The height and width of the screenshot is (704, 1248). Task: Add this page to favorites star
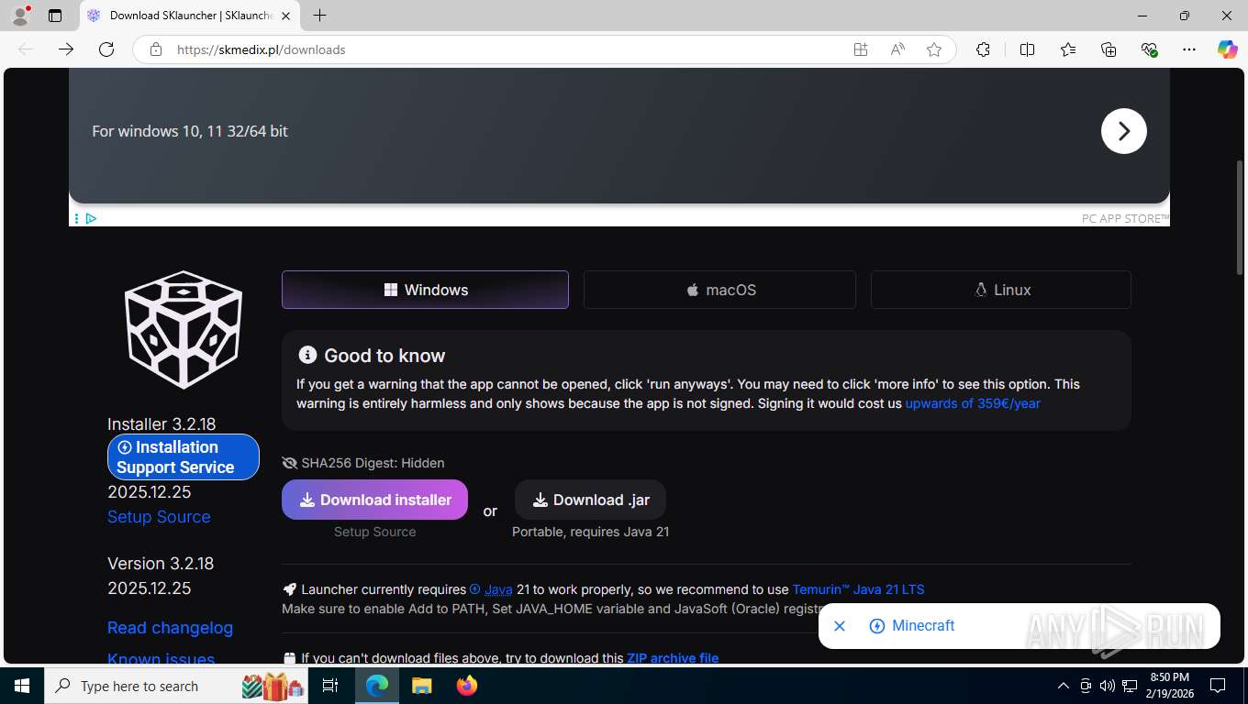tap(934, 49)
